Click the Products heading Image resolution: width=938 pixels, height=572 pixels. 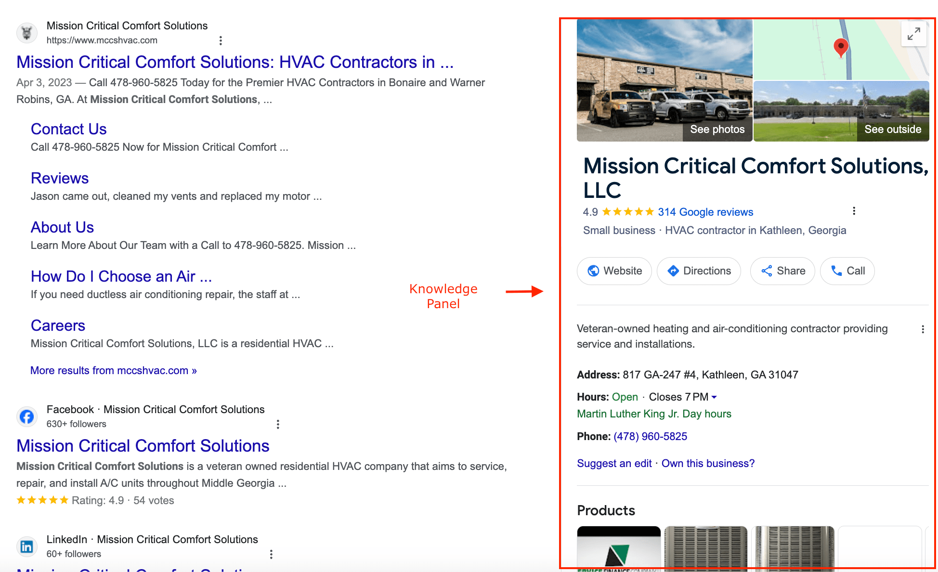606,510
